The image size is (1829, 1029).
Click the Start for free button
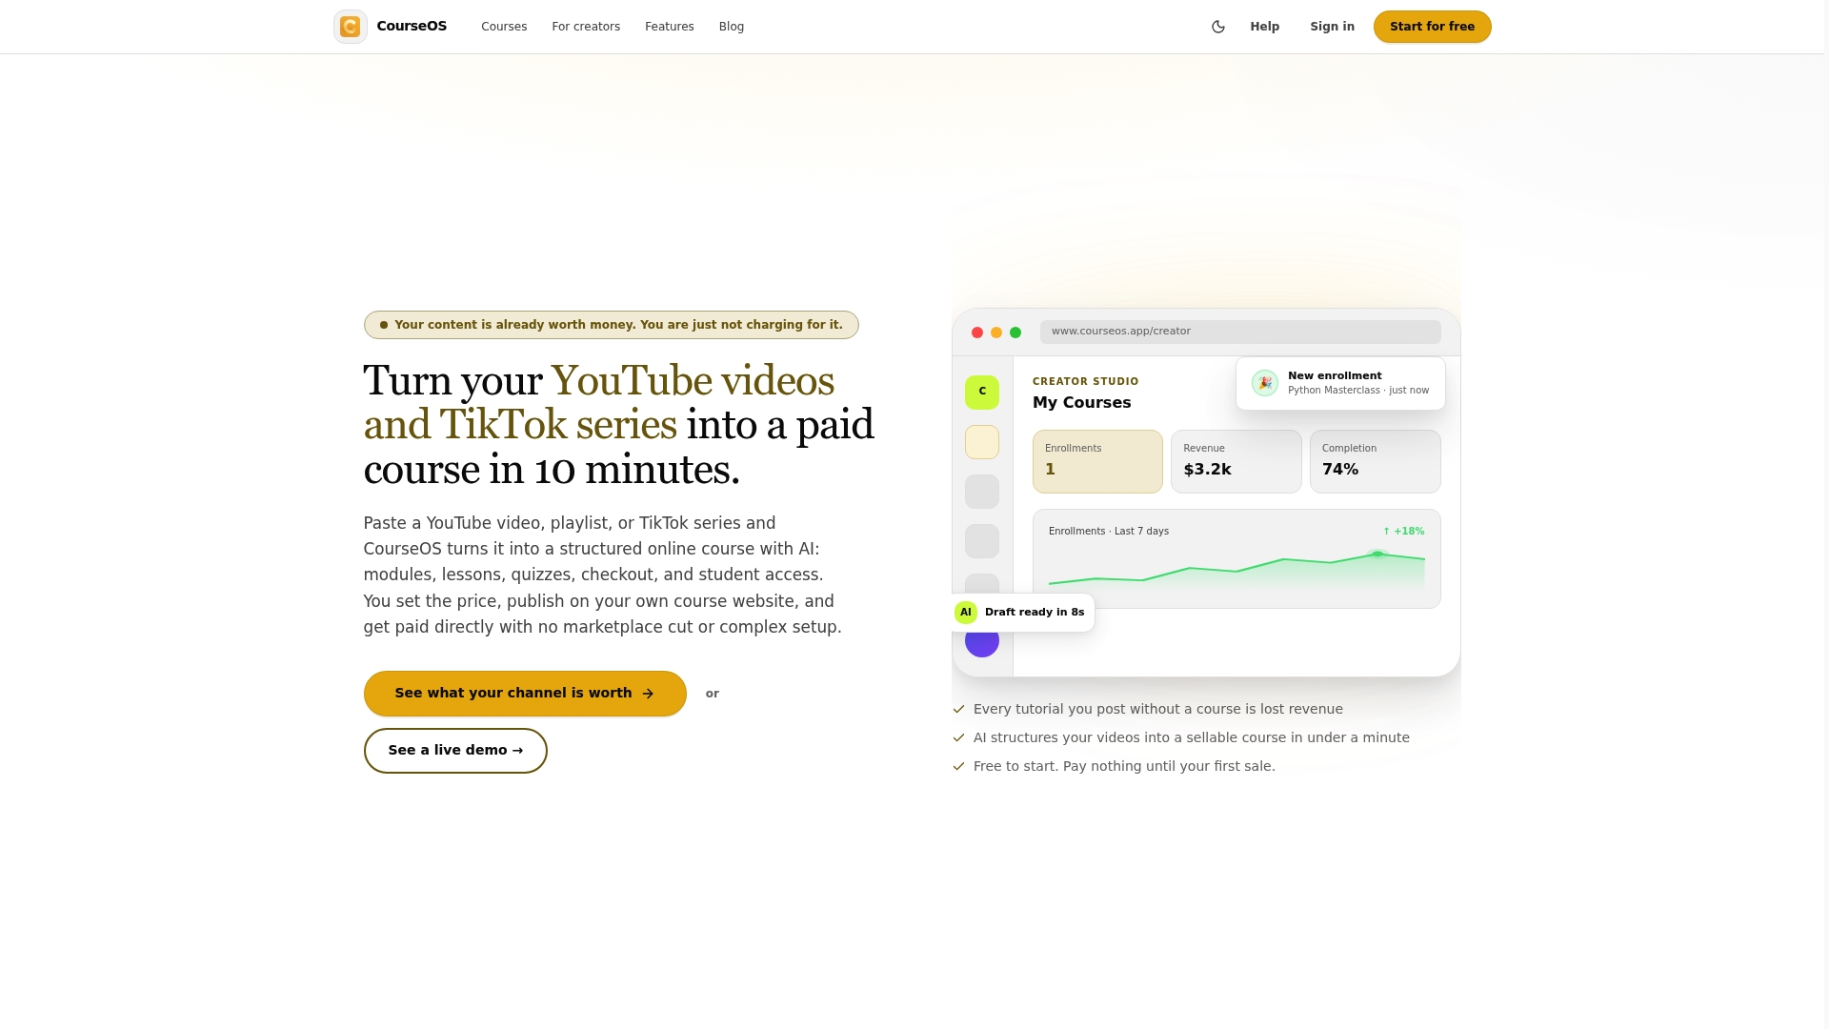1432,27
